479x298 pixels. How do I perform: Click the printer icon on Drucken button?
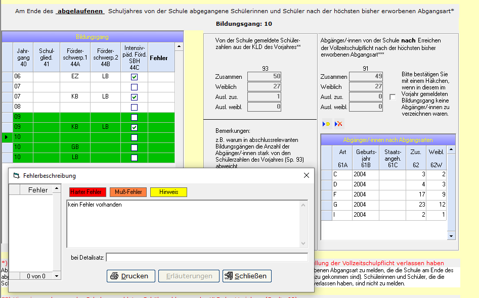tap(114, 276)
